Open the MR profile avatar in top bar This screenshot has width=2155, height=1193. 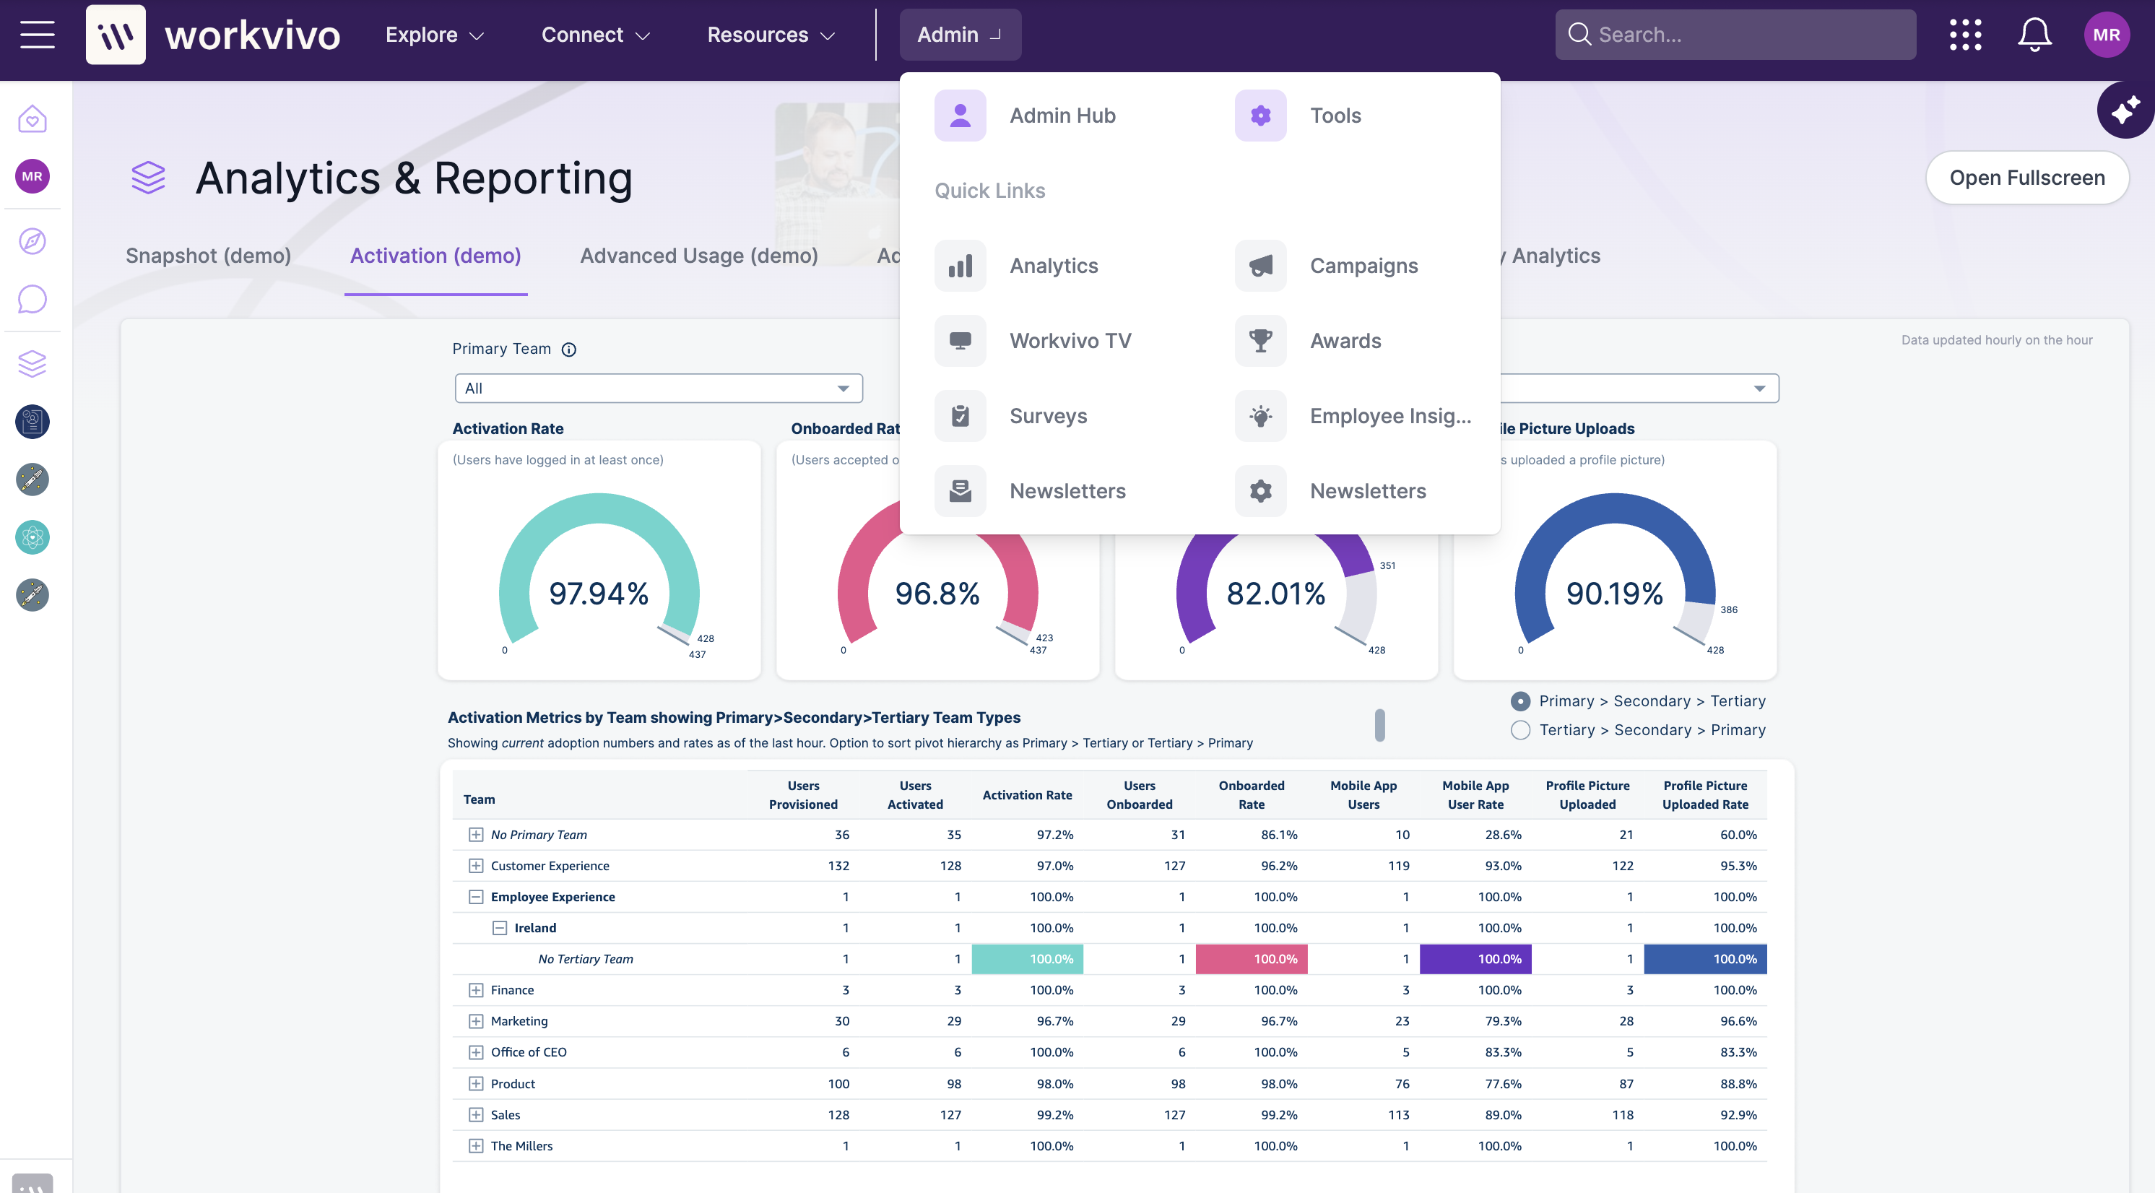(x=2106, y=34)
